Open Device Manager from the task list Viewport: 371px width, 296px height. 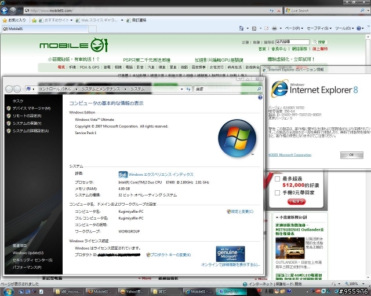click(31, 108)
